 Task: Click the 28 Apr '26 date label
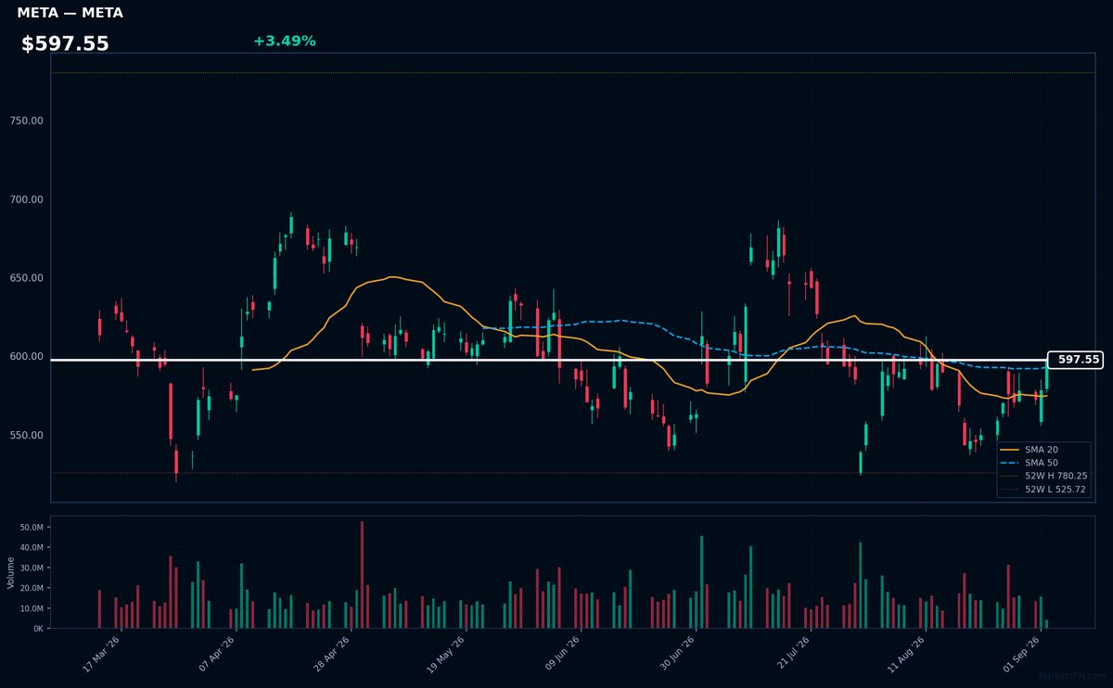click(x=332, y=654)
